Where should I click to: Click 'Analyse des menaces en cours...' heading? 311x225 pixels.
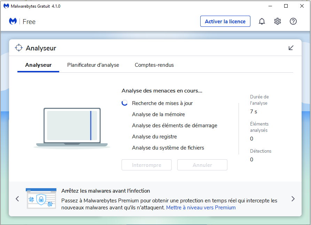pyautogui.click(x=162, y=91)
